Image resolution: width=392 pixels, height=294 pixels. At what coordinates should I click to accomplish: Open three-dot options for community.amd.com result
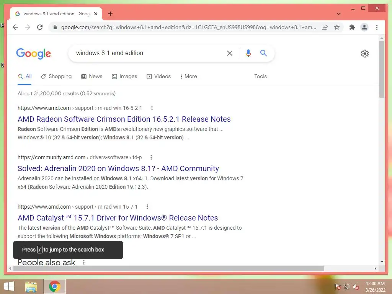pyautogui.click(x=151, y=157)
